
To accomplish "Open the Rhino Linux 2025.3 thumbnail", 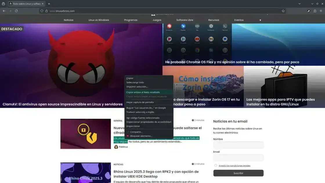I will click(x=86, y=173).
